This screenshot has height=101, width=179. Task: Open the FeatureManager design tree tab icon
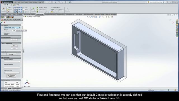click(2, 17)
